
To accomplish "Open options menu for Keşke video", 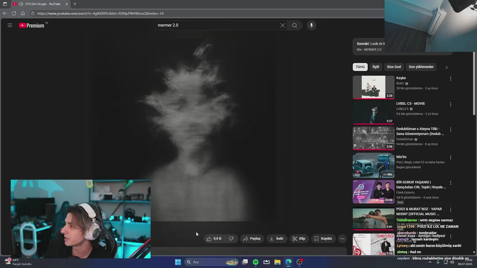I will point(451,79).
